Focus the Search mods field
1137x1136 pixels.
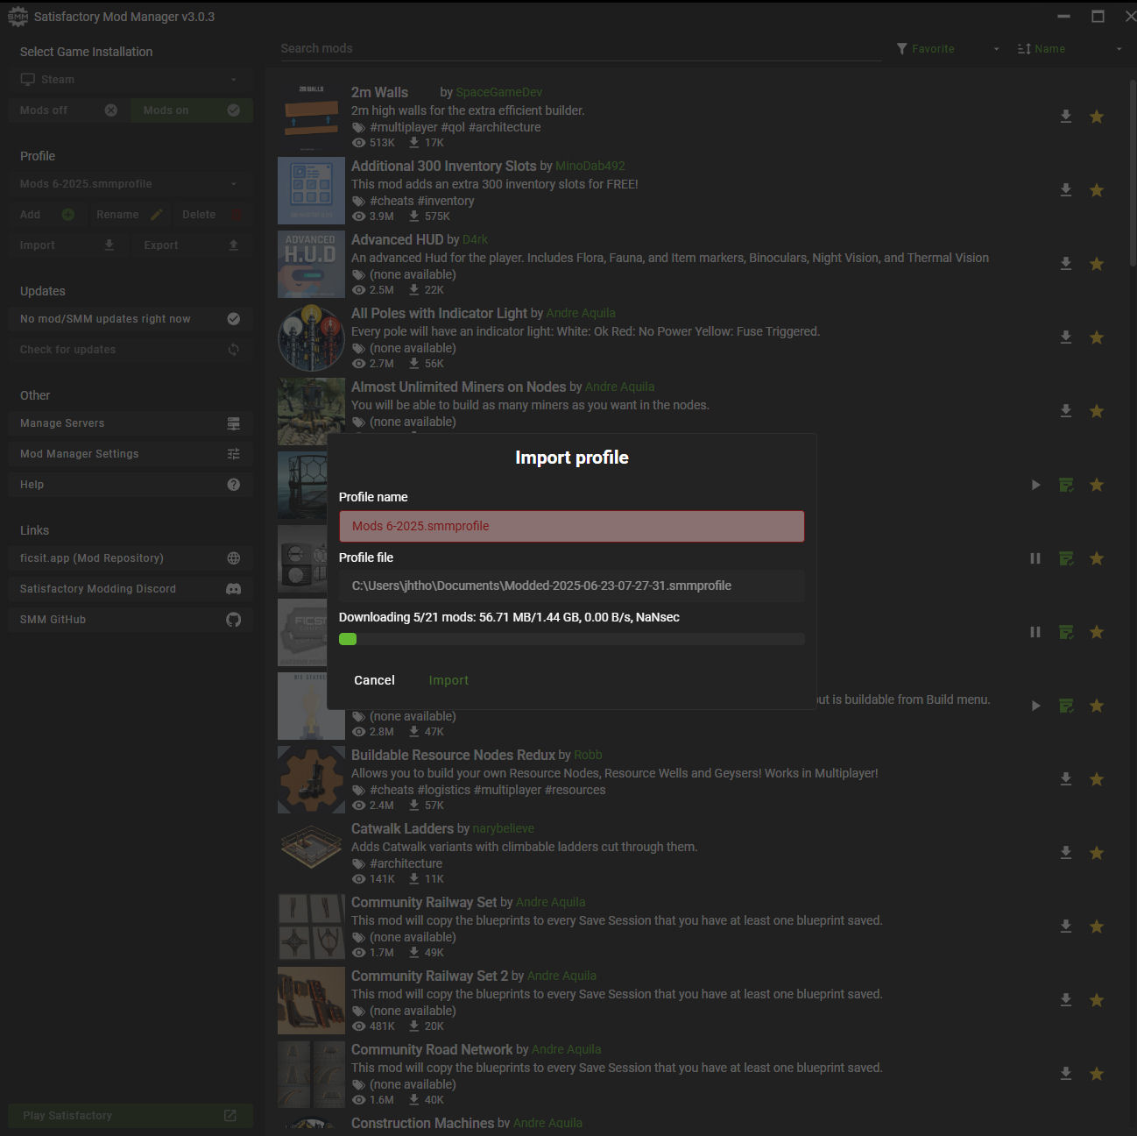(x=580, y=49)
